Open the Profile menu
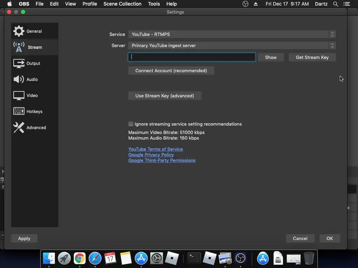 90,4
